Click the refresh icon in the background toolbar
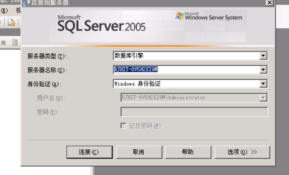The width and height of the screenshot is (289, 175). click(15, 43)
